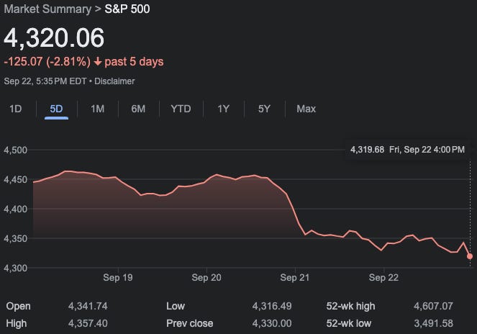477x334 pixels.
Task: Switch to 5Y chart range
Action: (264, 109)
